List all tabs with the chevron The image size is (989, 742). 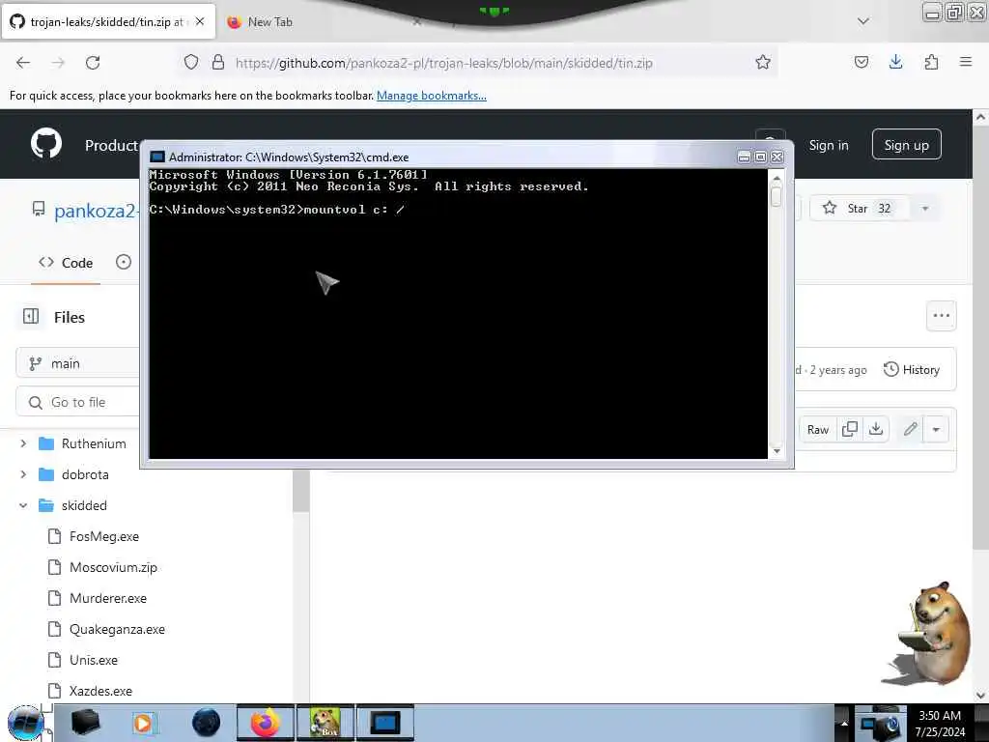pyautogui.click(x=862, y=21)
